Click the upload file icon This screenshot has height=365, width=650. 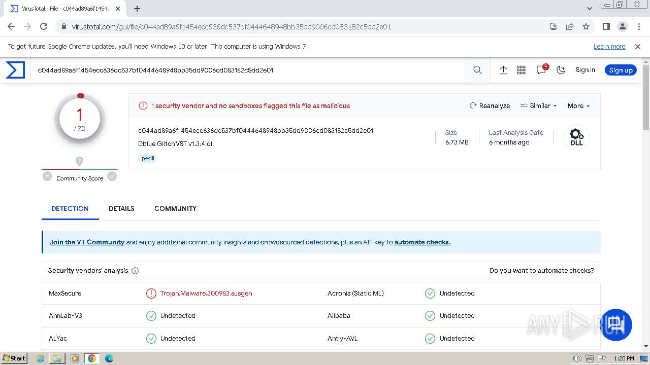(503, 70)
